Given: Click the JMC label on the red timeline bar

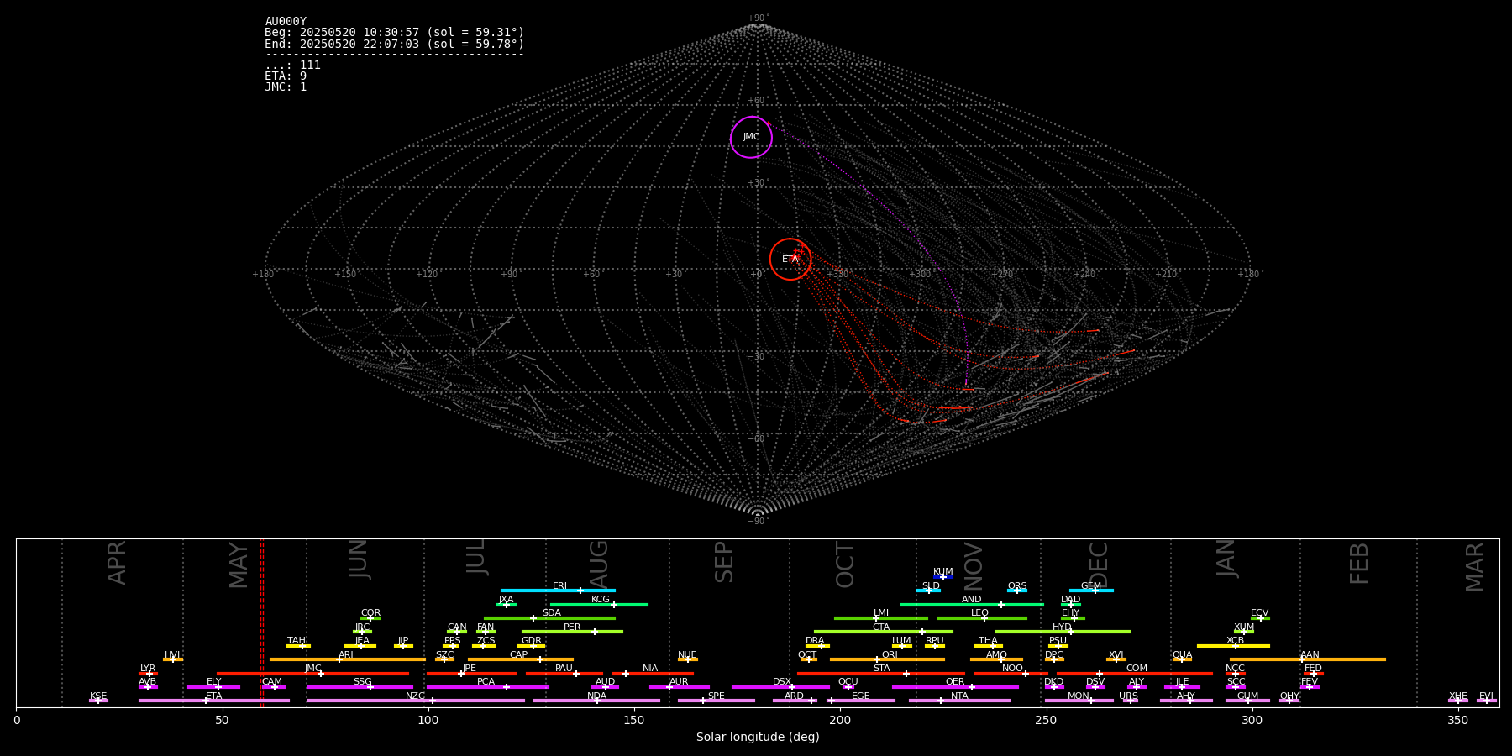Looking at the screenshot, I should click(313, 669).
